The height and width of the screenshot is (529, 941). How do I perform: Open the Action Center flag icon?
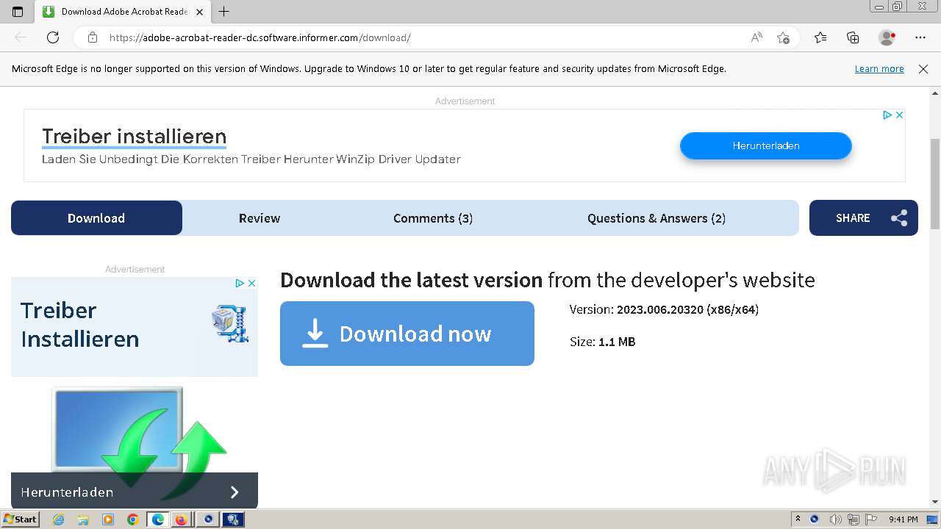(870, 519)
